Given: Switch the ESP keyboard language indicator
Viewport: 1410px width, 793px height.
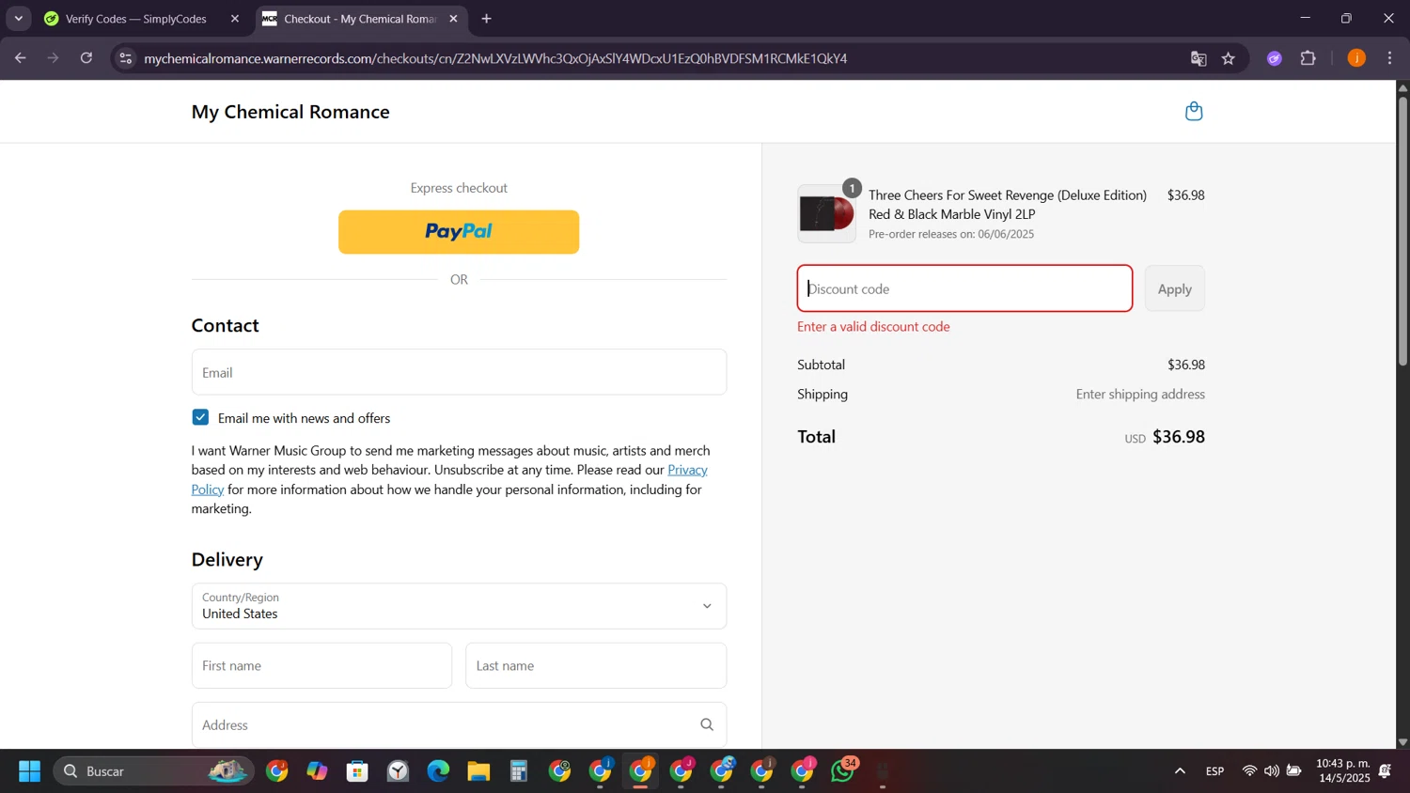Looking at the screenshot, I should [x=1214, y=771].
